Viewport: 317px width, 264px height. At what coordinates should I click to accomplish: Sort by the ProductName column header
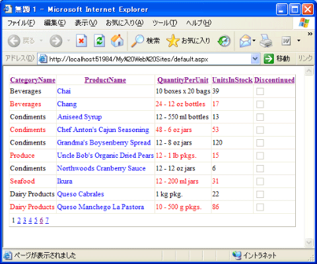point(105,80)
